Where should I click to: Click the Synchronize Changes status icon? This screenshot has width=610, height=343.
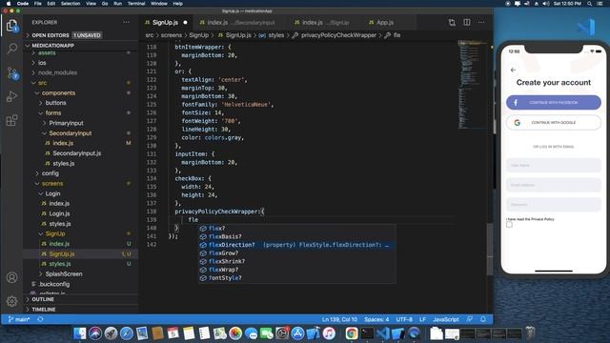click(x=40, y=319)
